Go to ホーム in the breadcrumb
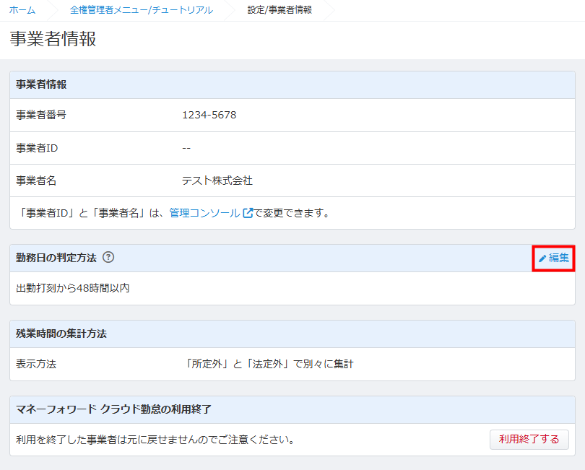Image resolution: width=585 pixels, height=470 pixels. [22, 10]
